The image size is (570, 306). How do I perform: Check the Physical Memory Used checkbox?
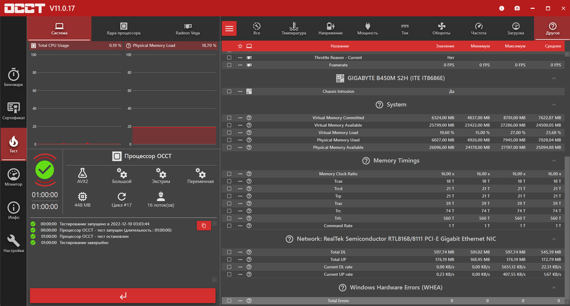(229, 140)
